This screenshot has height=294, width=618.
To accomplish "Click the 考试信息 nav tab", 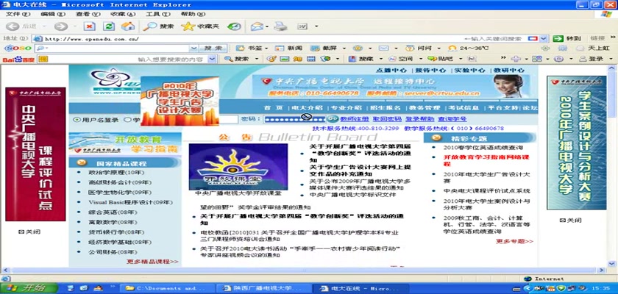I will click(x=464, y=108).
